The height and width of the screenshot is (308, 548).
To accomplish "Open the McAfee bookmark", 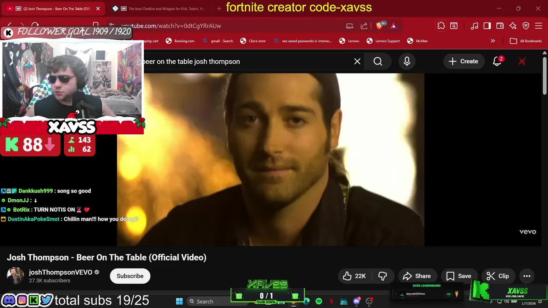I will 417,41.
